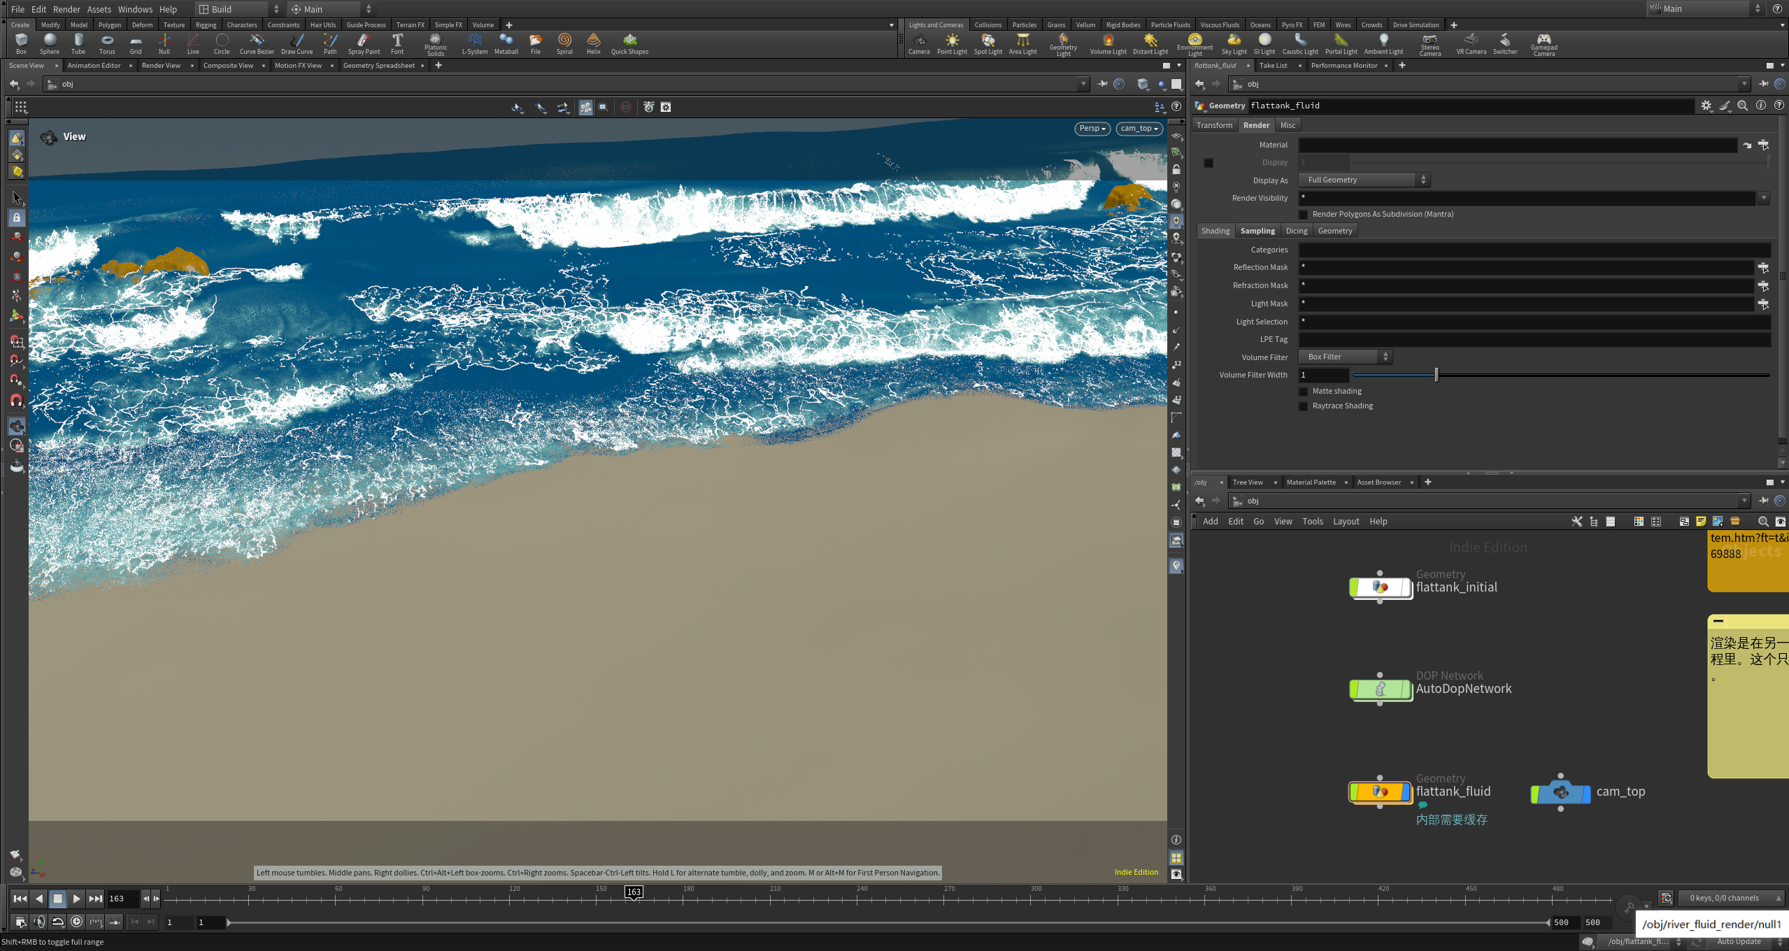The height and width of the screenshot is (951, 1789).
Task: Select the Camera tool on Lights and Cameras shelf
Action: coord(919,43)
